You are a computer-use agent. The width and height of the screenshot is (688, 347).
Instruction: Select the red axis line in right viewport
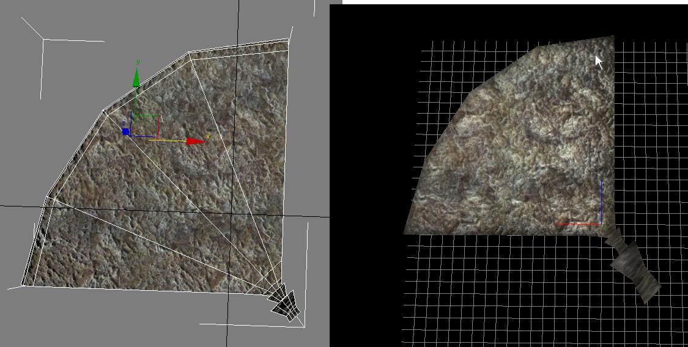point(578,224)
